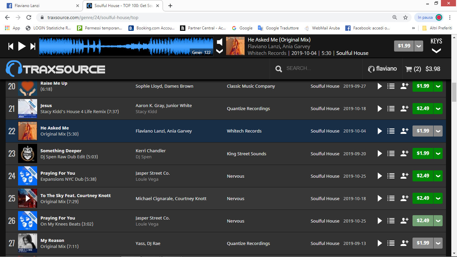Viewport: 457px width, 257px height.
Task: Play Something Deeper Raw Dub Edit
Action: point(380,154)
